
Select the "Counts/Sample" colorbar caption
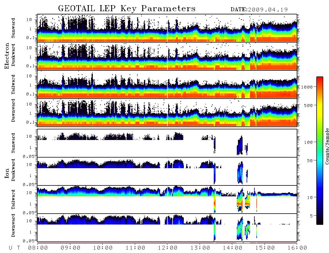click(x=327, y=146)
